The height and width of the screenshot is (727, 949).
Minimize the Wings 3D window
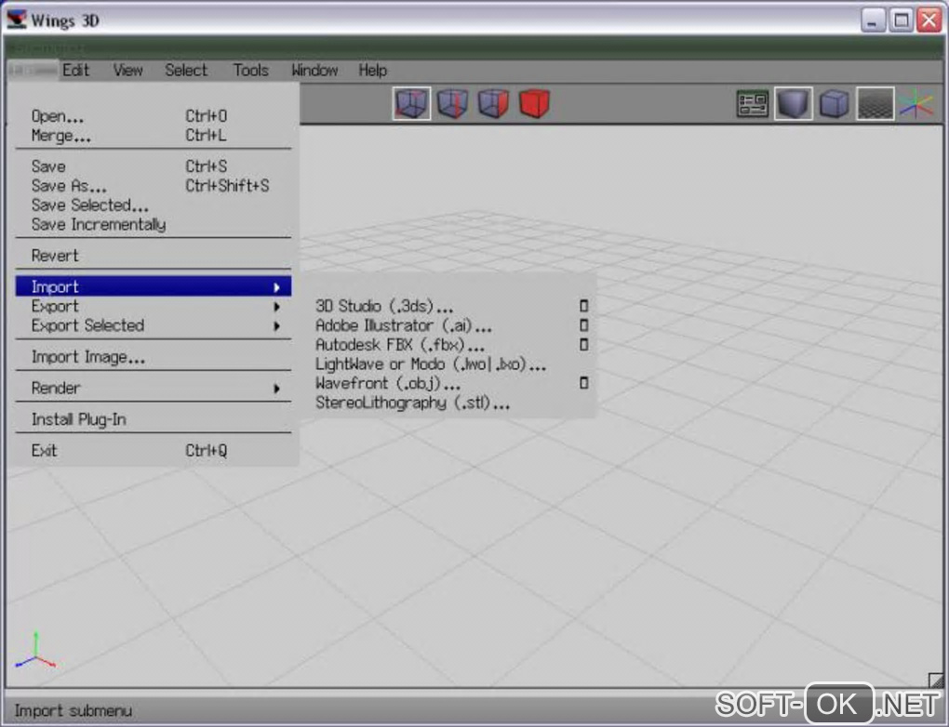tap(872, 20)
